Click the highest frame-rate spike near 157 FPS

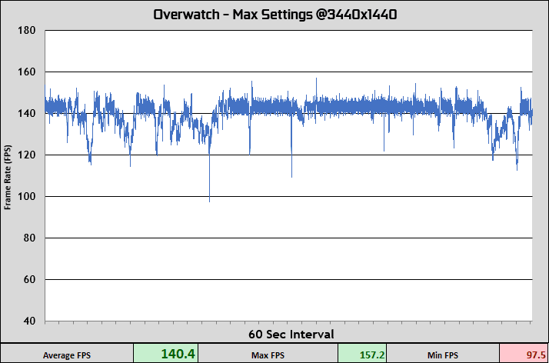[317, 79]
